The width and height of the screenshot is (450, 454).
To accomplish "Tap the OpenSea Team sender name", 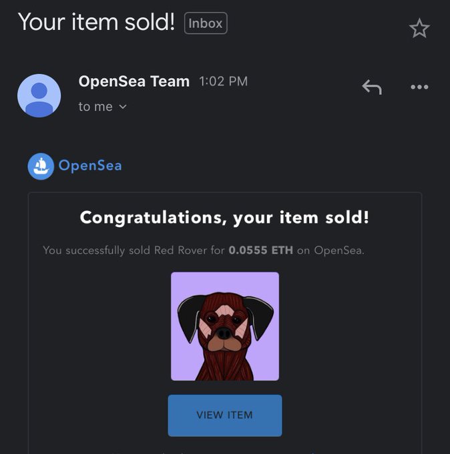I will pos(134,81).
